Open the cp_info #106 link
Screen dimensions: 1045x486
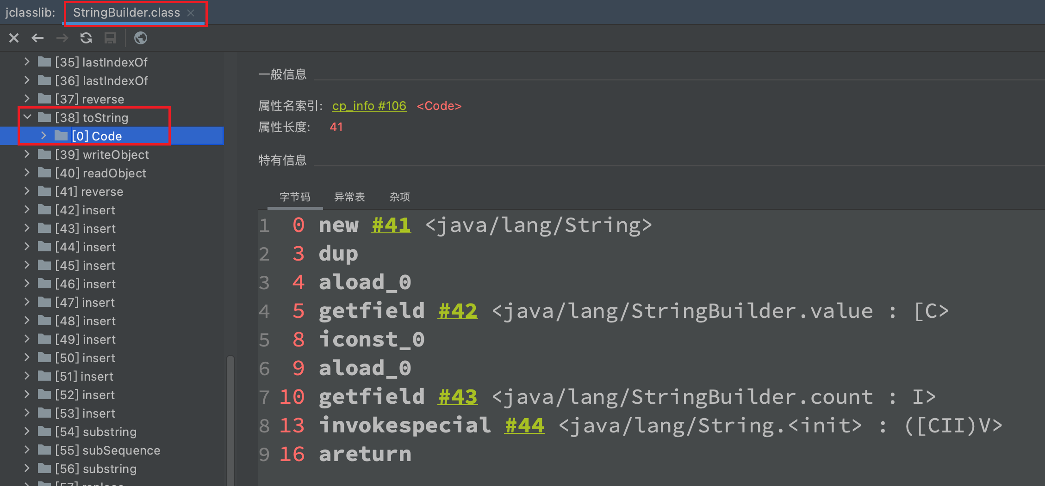(369, 106)
